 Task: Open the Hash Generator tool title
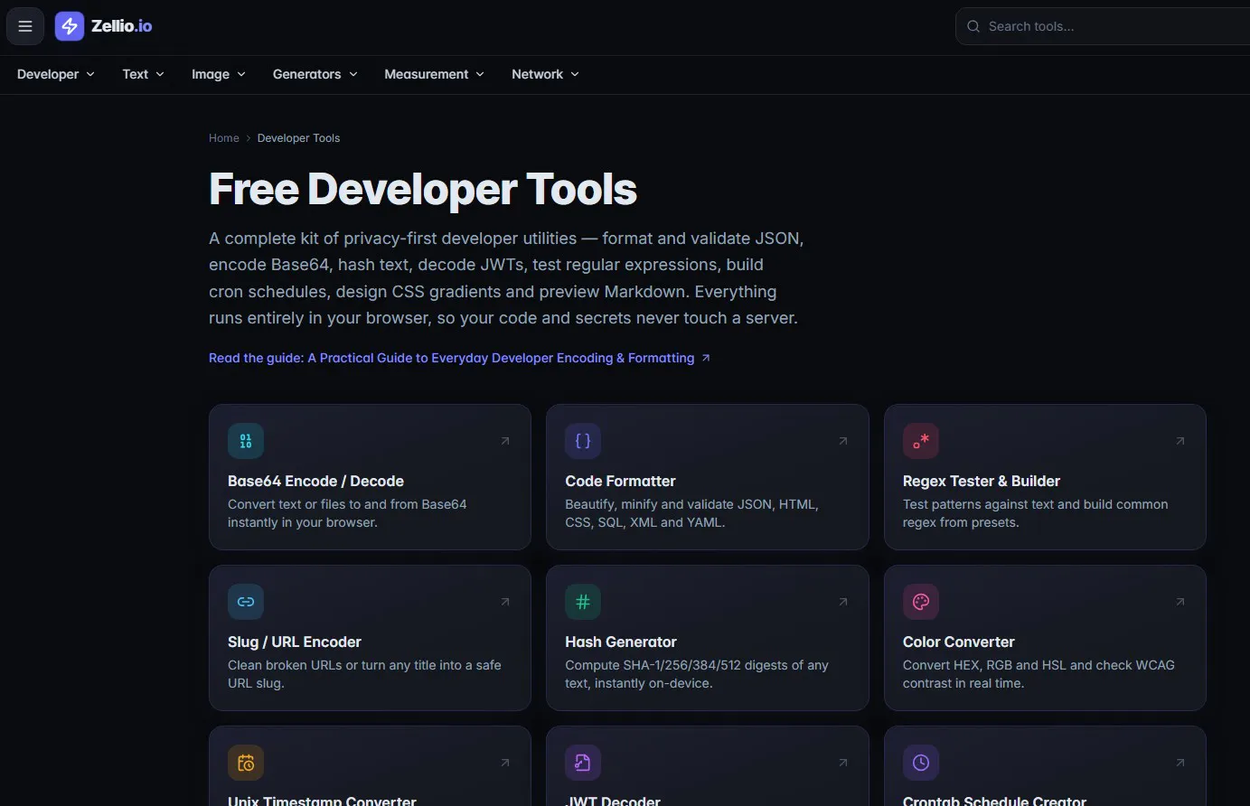(x=621, y=642)
